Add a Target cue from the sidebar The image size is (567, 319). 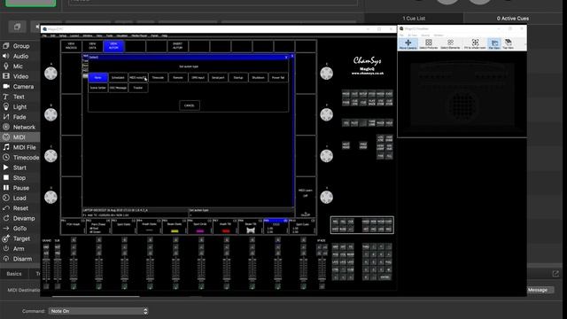[16, 238]
